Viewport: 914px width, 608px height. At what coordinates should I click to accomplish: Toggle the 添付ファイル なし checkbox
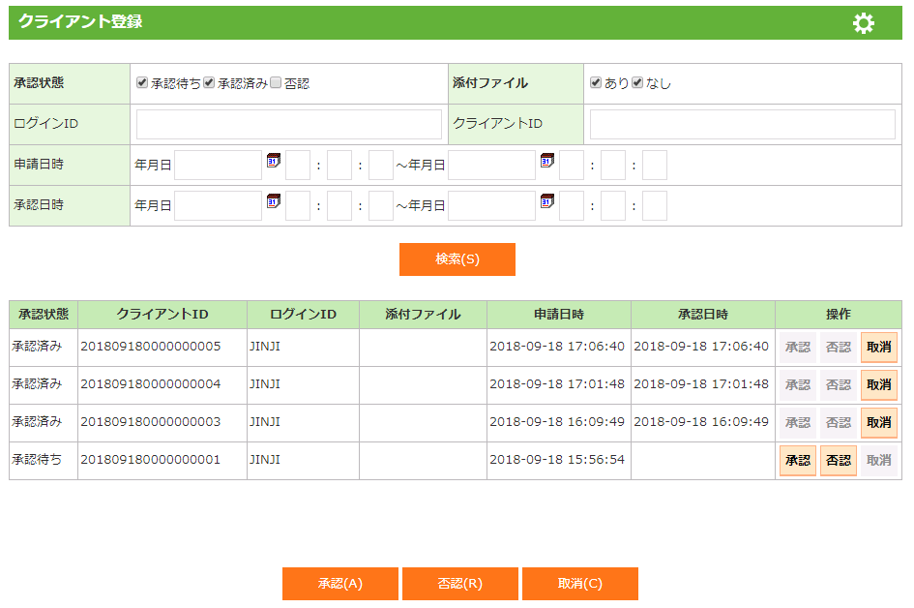637,82
